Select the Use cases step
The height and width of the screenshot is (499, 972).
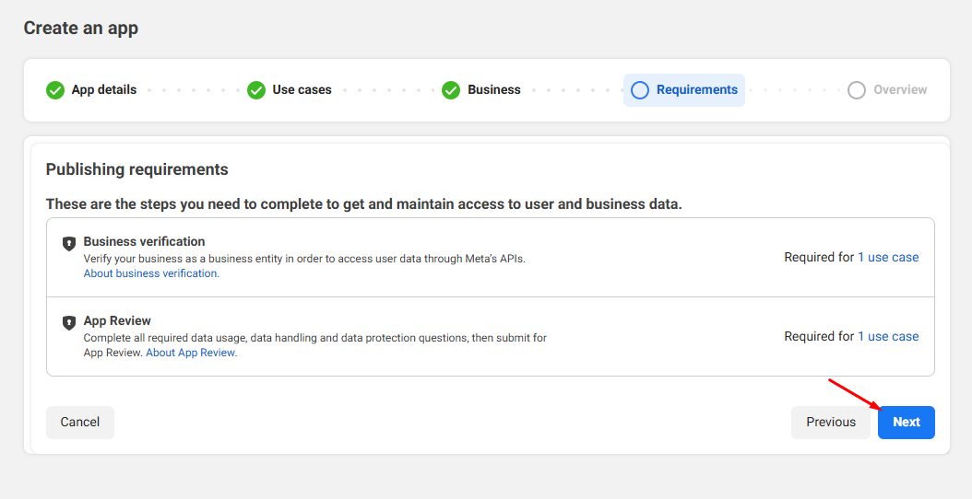point(290,90)
